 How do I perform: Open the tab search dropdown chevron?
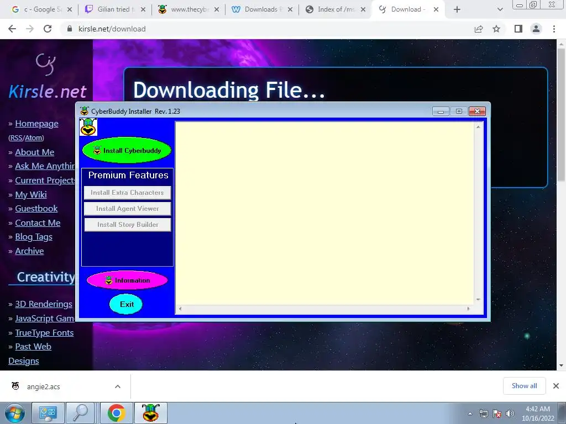[500, 9]
